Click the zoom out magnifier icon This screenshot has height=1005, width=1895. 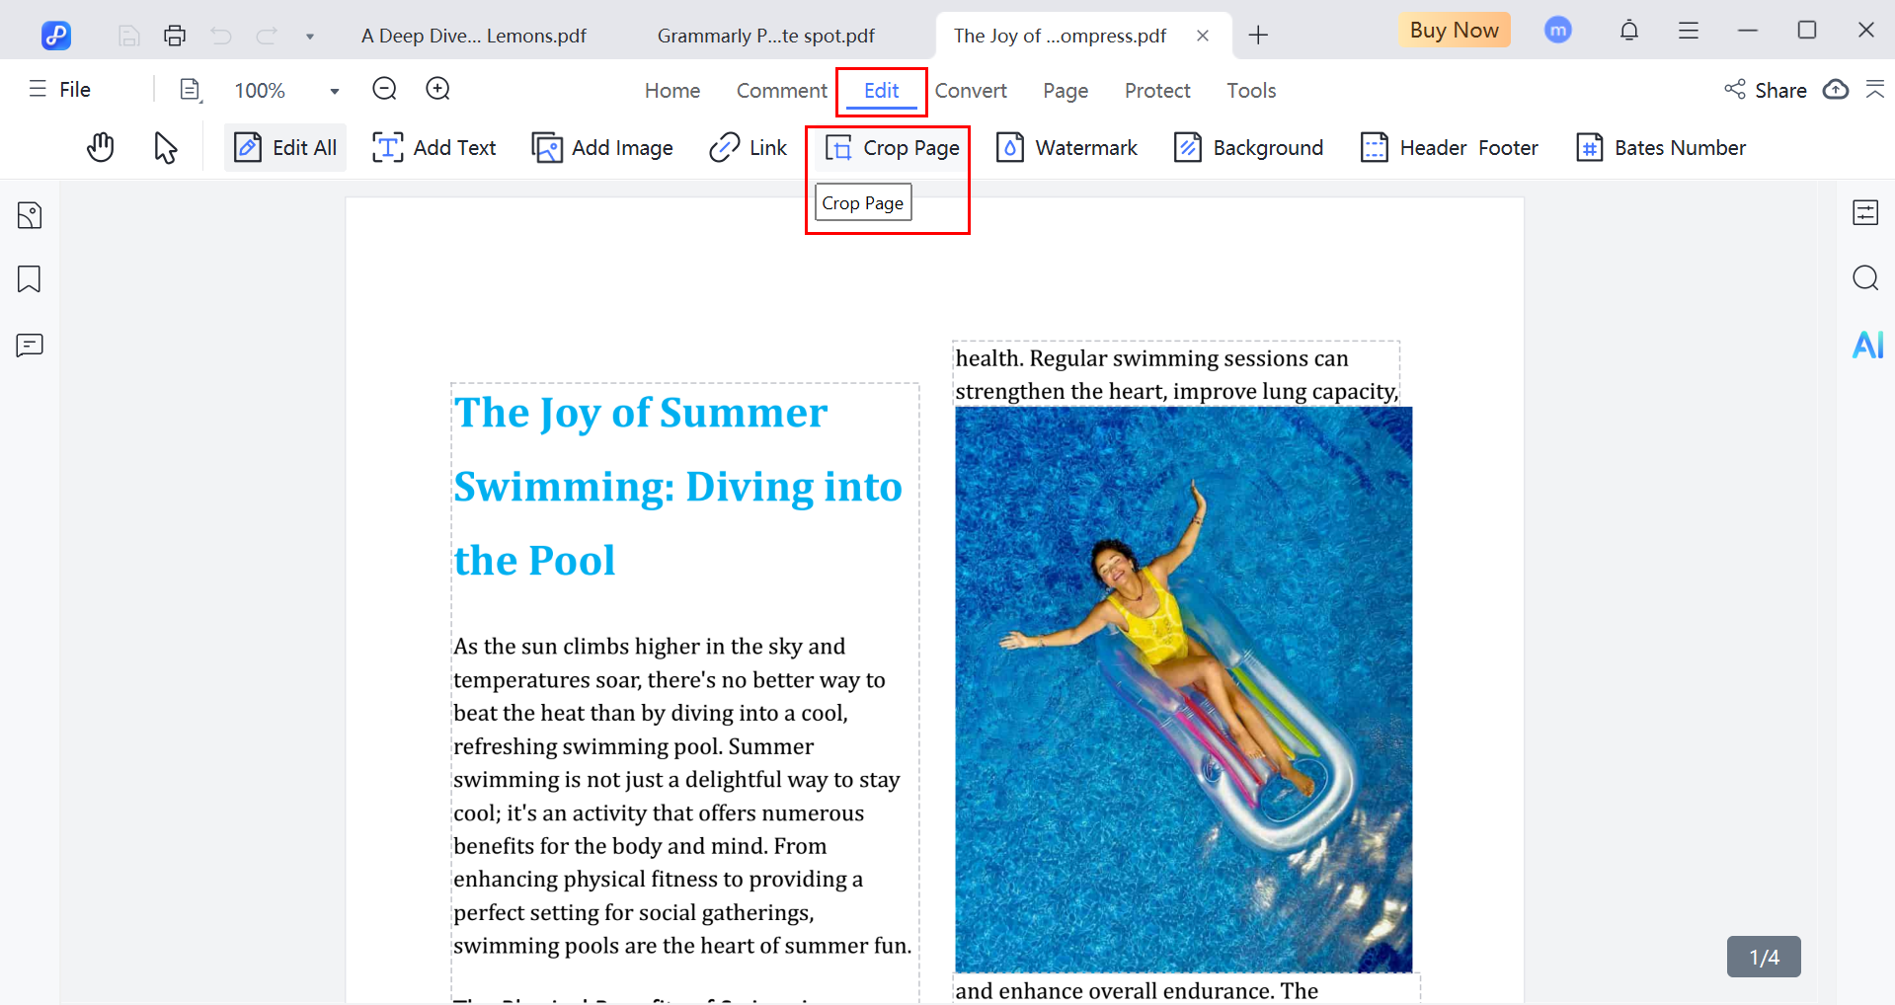coord(384,90)
